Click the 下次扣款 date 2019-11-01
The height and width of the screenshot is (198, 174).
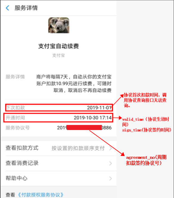coord(99,108)
